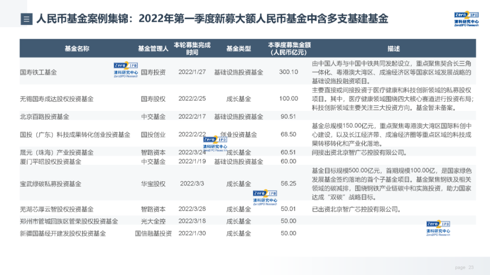Click the 基金管理人 column header
Screen dimensions: 490x275
coord(153,48)
